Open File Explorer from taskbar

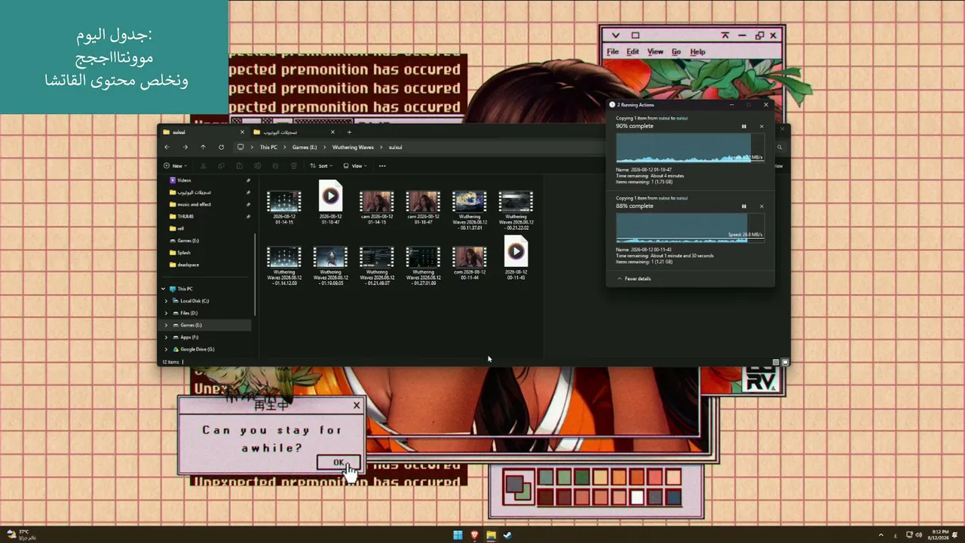[x=491, y=535]
